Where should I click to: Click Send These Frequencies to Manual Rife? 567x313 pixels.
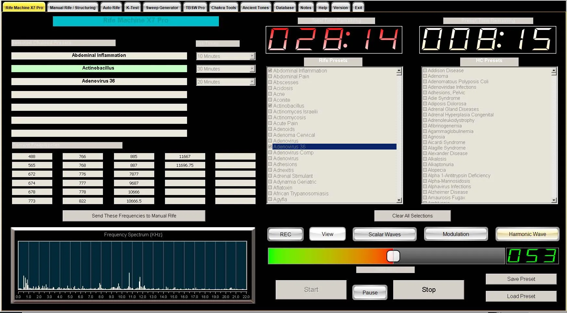(134, 216)
